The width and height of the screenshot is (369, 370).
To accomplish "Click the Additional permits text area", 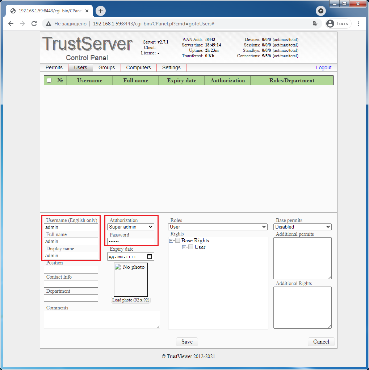I will tap(303, 258).
